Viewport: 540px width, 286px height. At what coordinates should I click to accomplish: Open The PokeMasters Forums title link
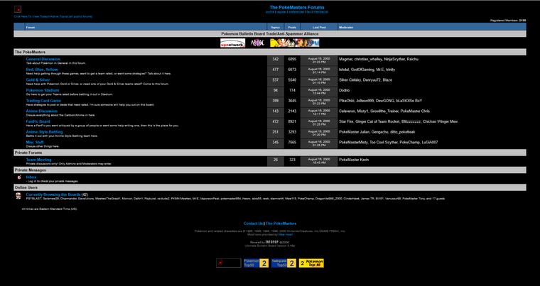[x=297, y=7]
